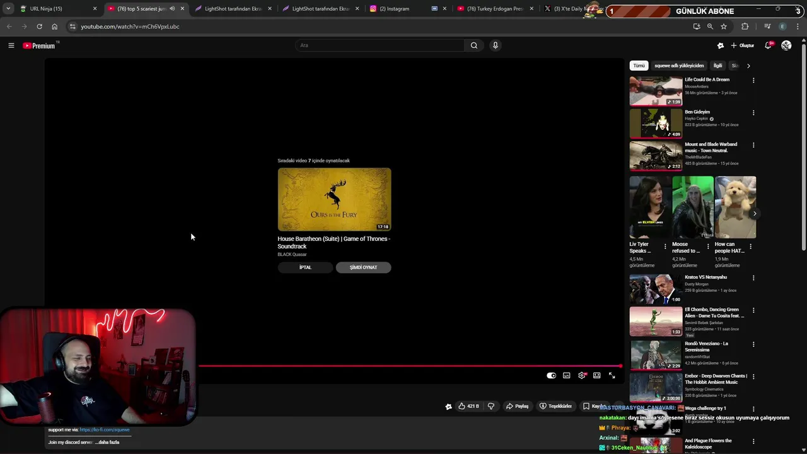The width and height of the screenshot is (807, 454).
Task: Open options for Kratos VS Netanyahu
Action: 753,278
